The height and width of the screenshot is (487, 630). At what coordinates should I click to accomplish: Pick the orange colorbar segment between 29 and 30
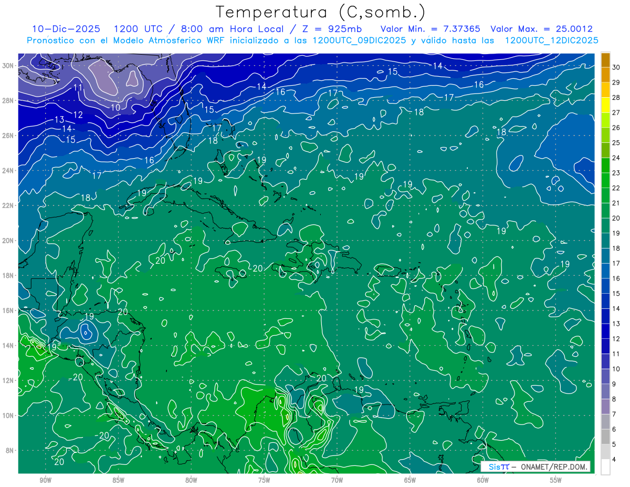coord(605,75)
